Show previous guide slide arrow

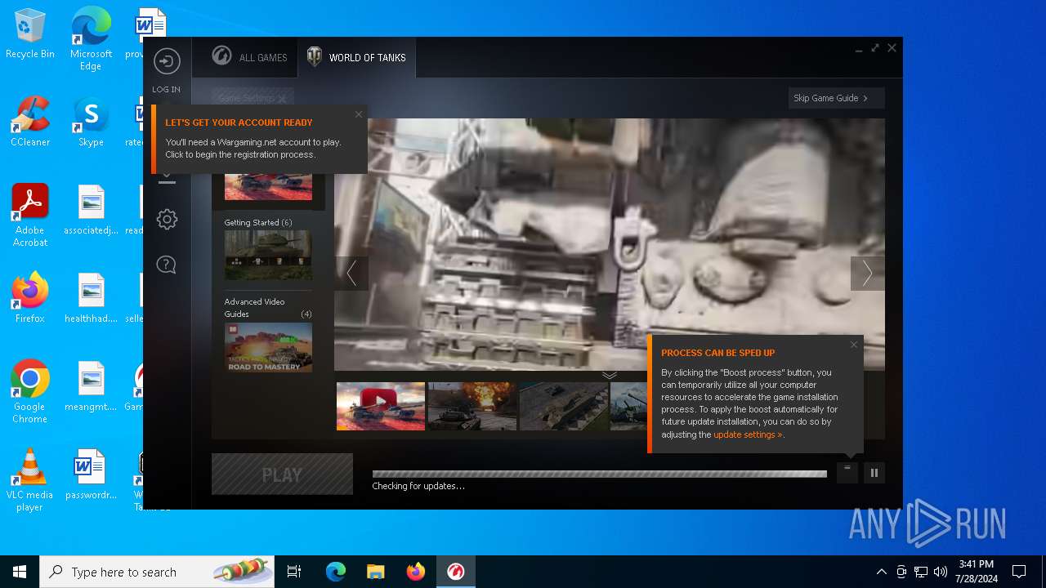pyautogui.click(x=351, y=274)
